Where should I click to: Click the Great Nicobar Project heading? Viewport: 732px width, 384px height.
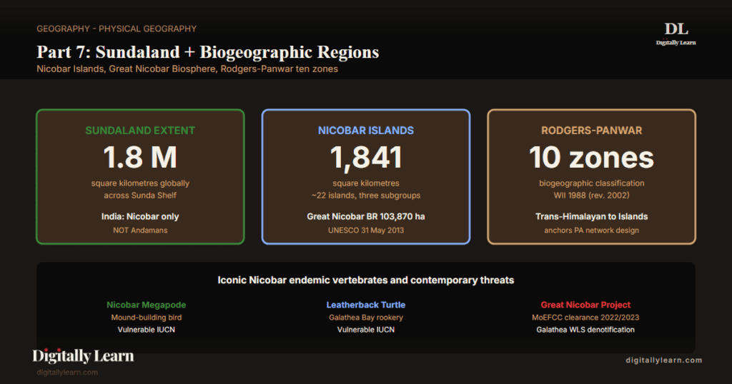click(x=585, y=305)
